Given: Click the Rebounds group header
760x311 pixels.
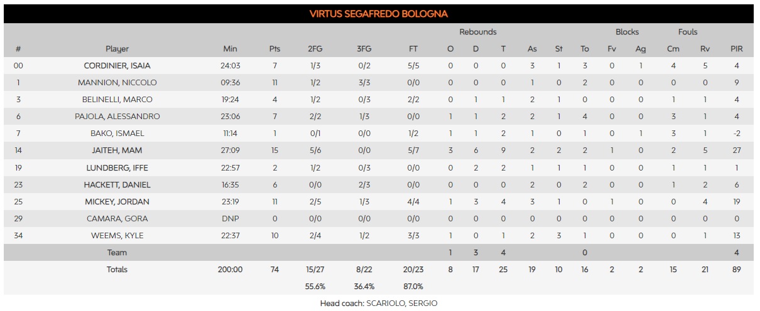Looking at the screenshot, I should [477, 32].
